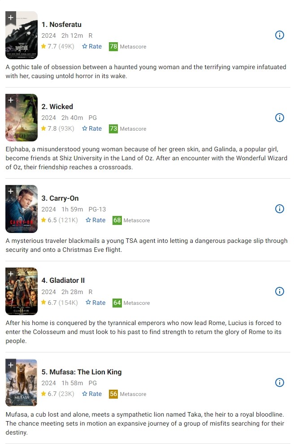The image size is (294, 444).
Task: Click the Carry-On poster thumbnail
Action: [22, 209]
